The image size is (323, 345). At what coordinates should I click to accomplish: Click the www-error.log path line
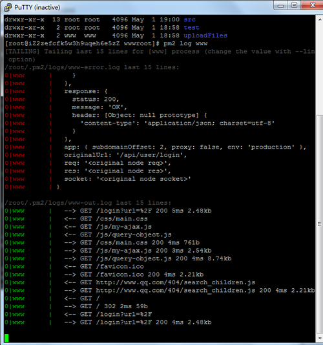tap(92, 67)
